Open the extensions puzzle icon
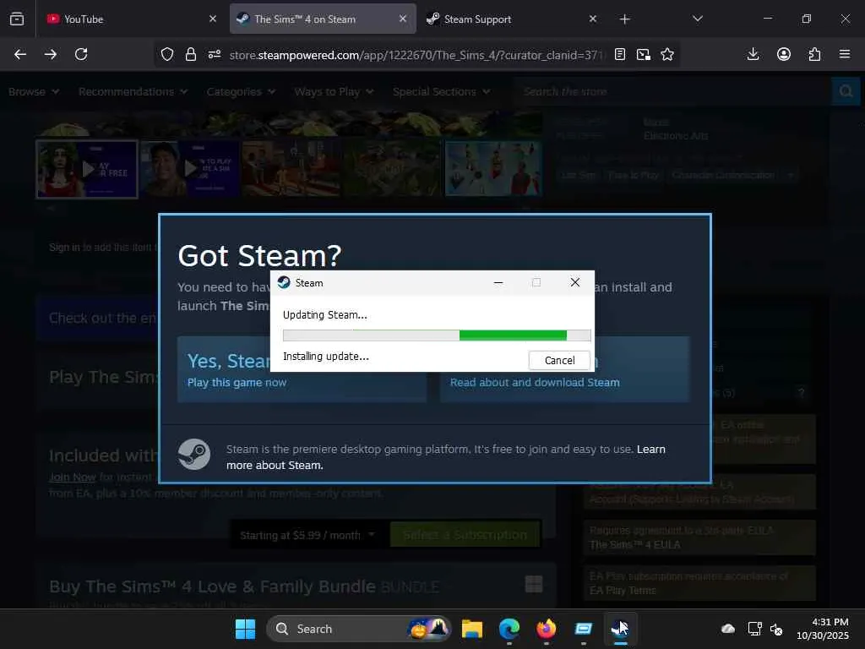This screenshot has width=865, height=649. click(x=814, y=54)
